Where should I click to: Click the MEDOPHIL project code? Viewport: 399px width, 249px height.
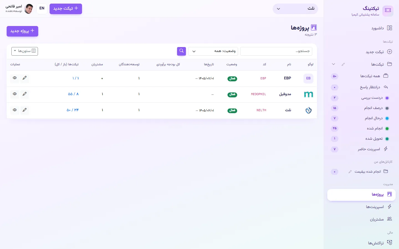tap(259, 94)
